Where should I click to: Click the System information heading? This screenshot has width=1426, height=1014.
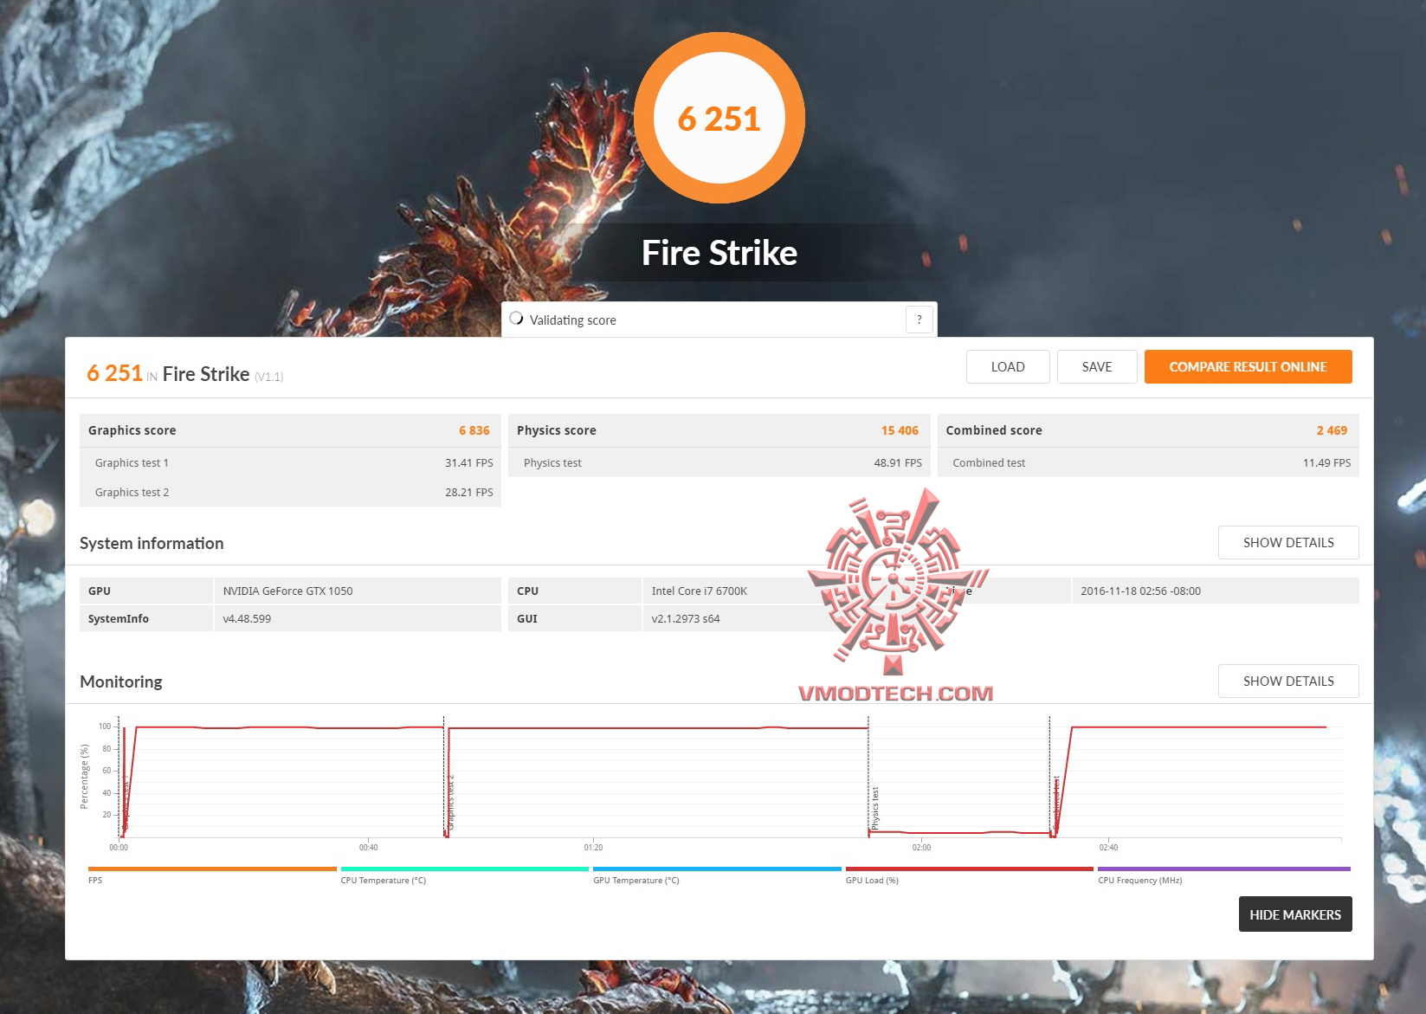pyautogui.click(x=152, y=543)
